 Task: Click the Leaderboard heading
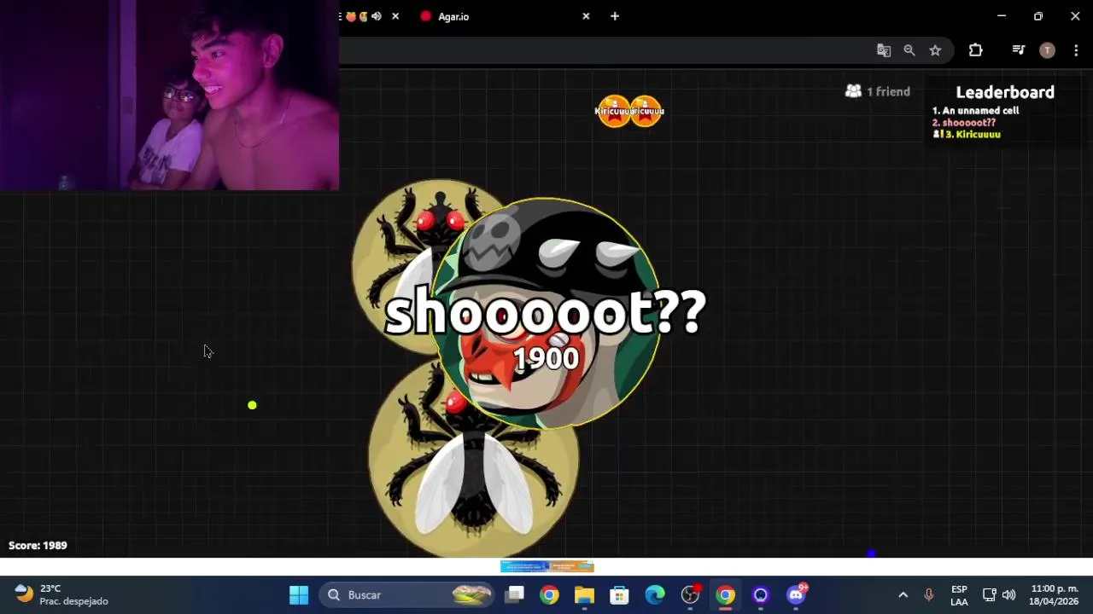pyautogui.click(x=1005, y=92)
